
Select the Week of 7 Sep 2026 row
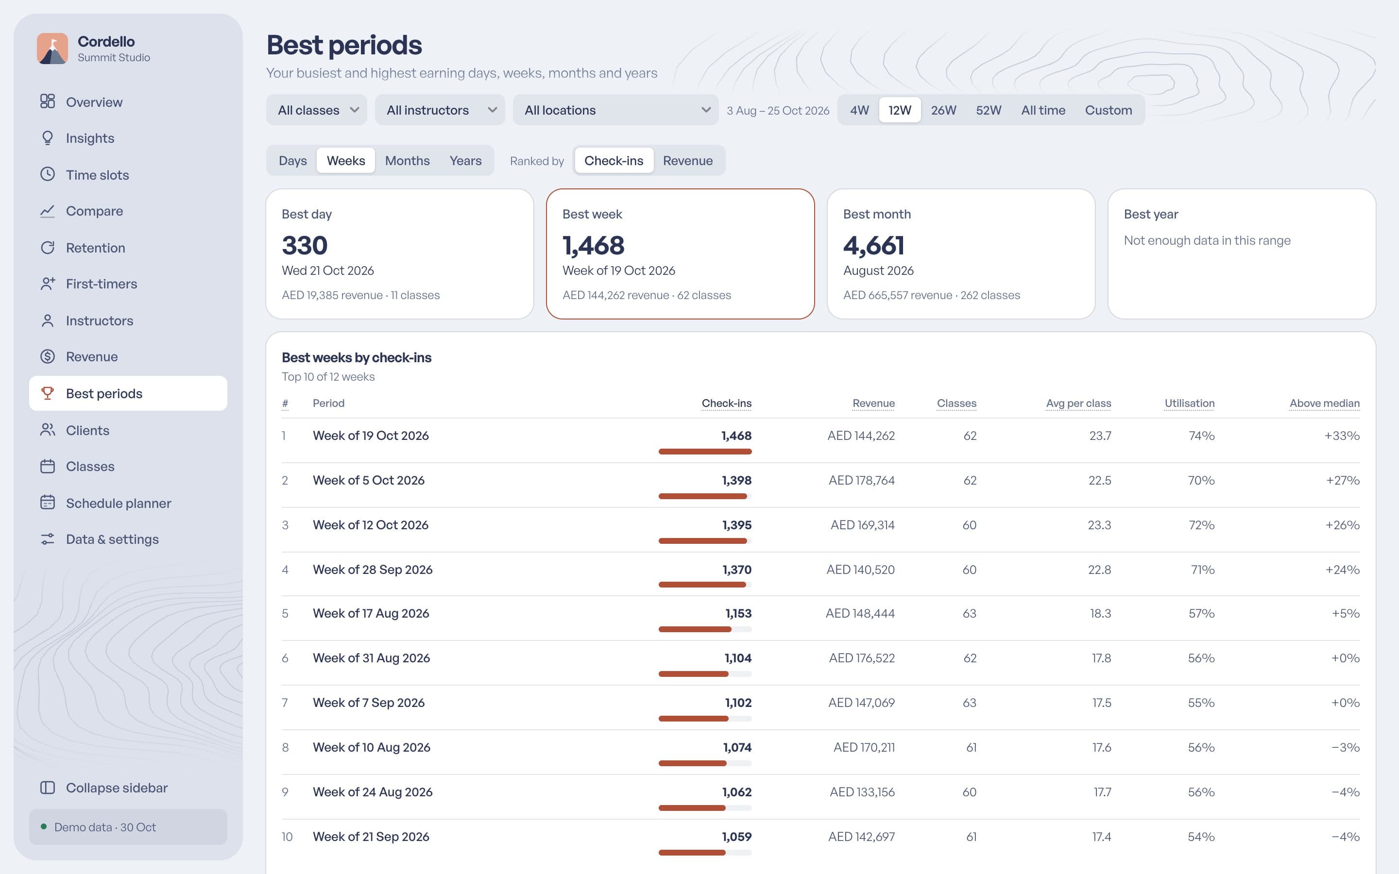coord(820,707)
